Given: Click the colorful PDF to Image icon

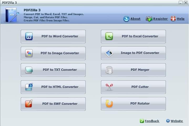Looking at the screenshot, I should (x=29, y=53).
